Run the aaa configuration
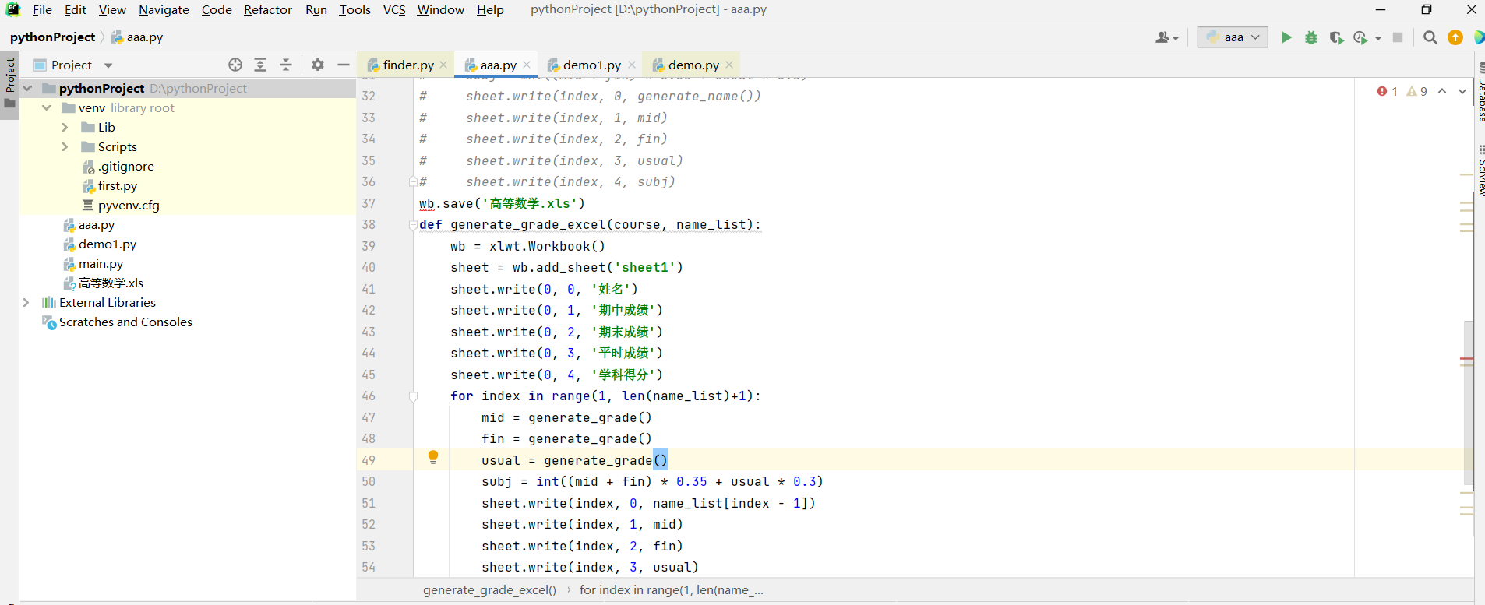The height and width of the screenshot is (605, 1485). coord(1286,37)
